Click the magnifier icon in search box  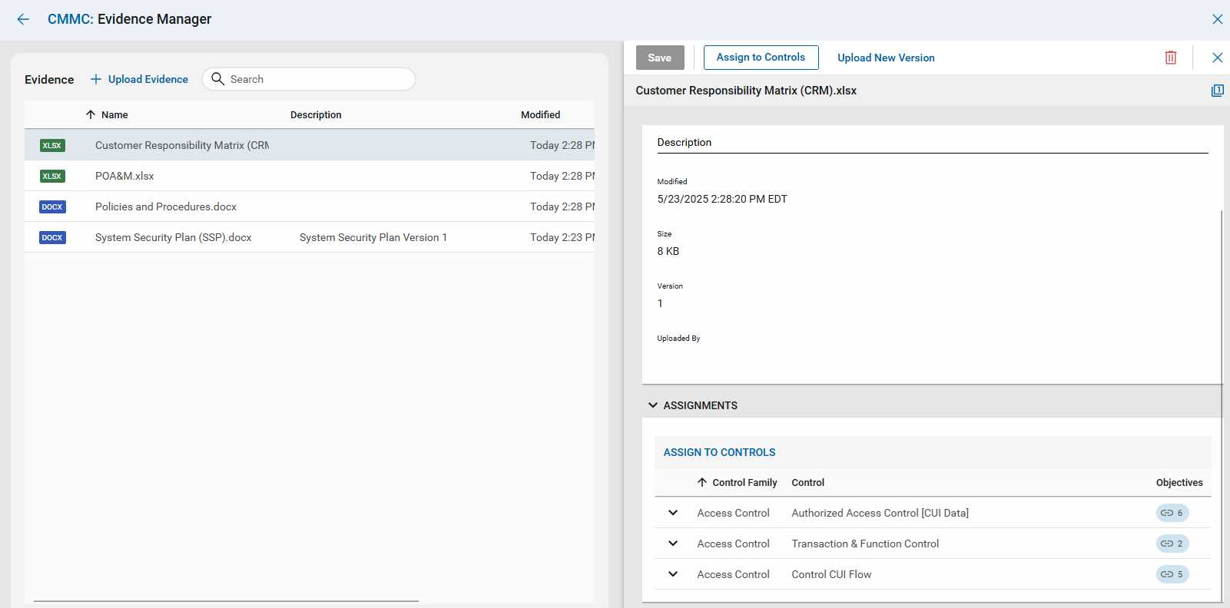point(217,79)
